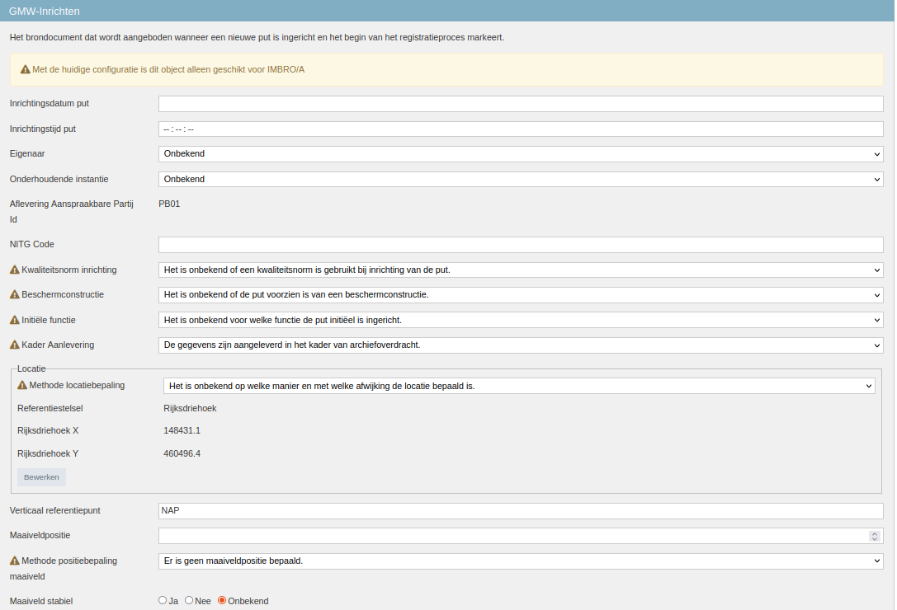Click warning icon beside Methode positiebepaling maaiveld
The width and height of the screenshot is (897, 610).
(14, 561)
